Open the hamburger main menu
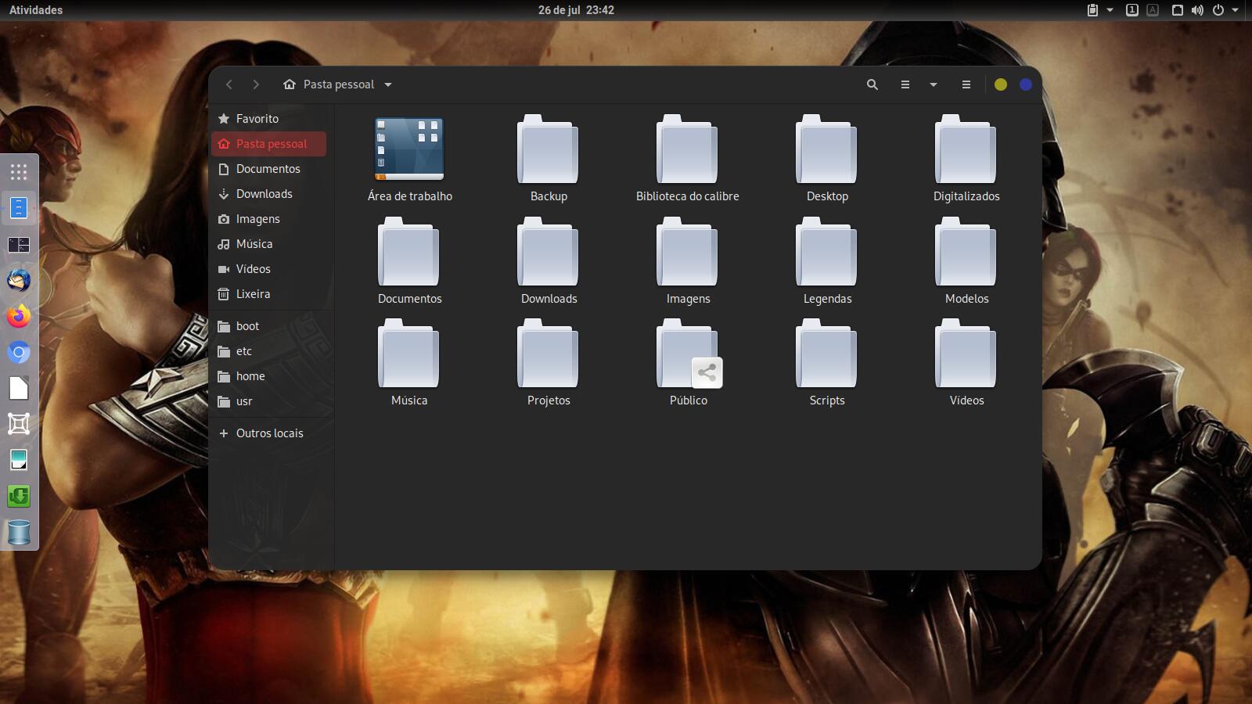The width and height of the screenshot is (1252, 704). pos(966,84)
